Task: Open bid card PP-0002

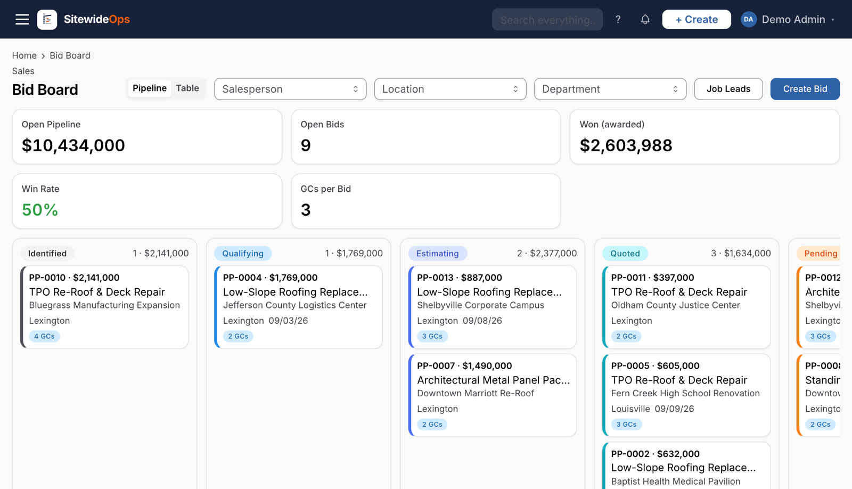Action: pos(686,466)
